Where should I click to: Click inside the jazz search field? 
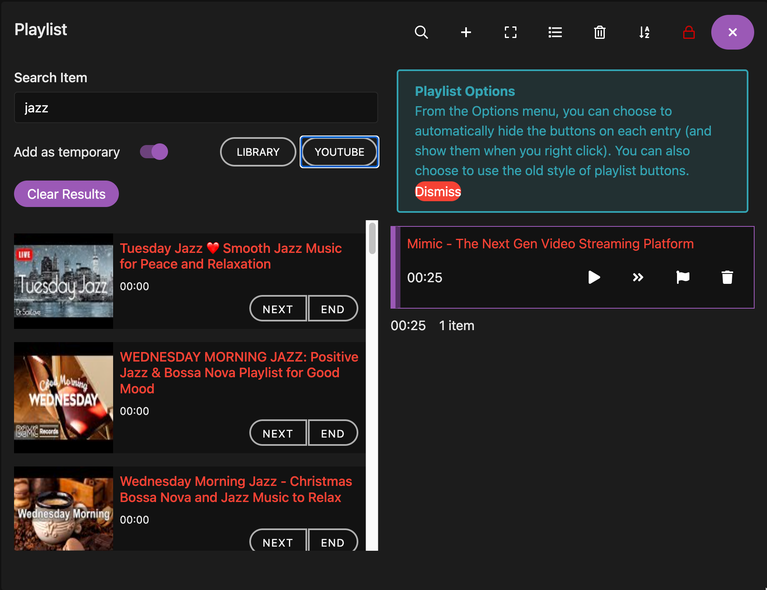(x=196, y=107)
